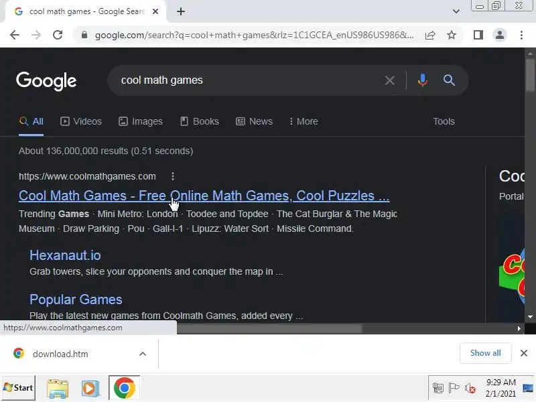Screen dimensions: 536x402
Task: Open the Action Center flag icon
Action: tap(454, 388)
